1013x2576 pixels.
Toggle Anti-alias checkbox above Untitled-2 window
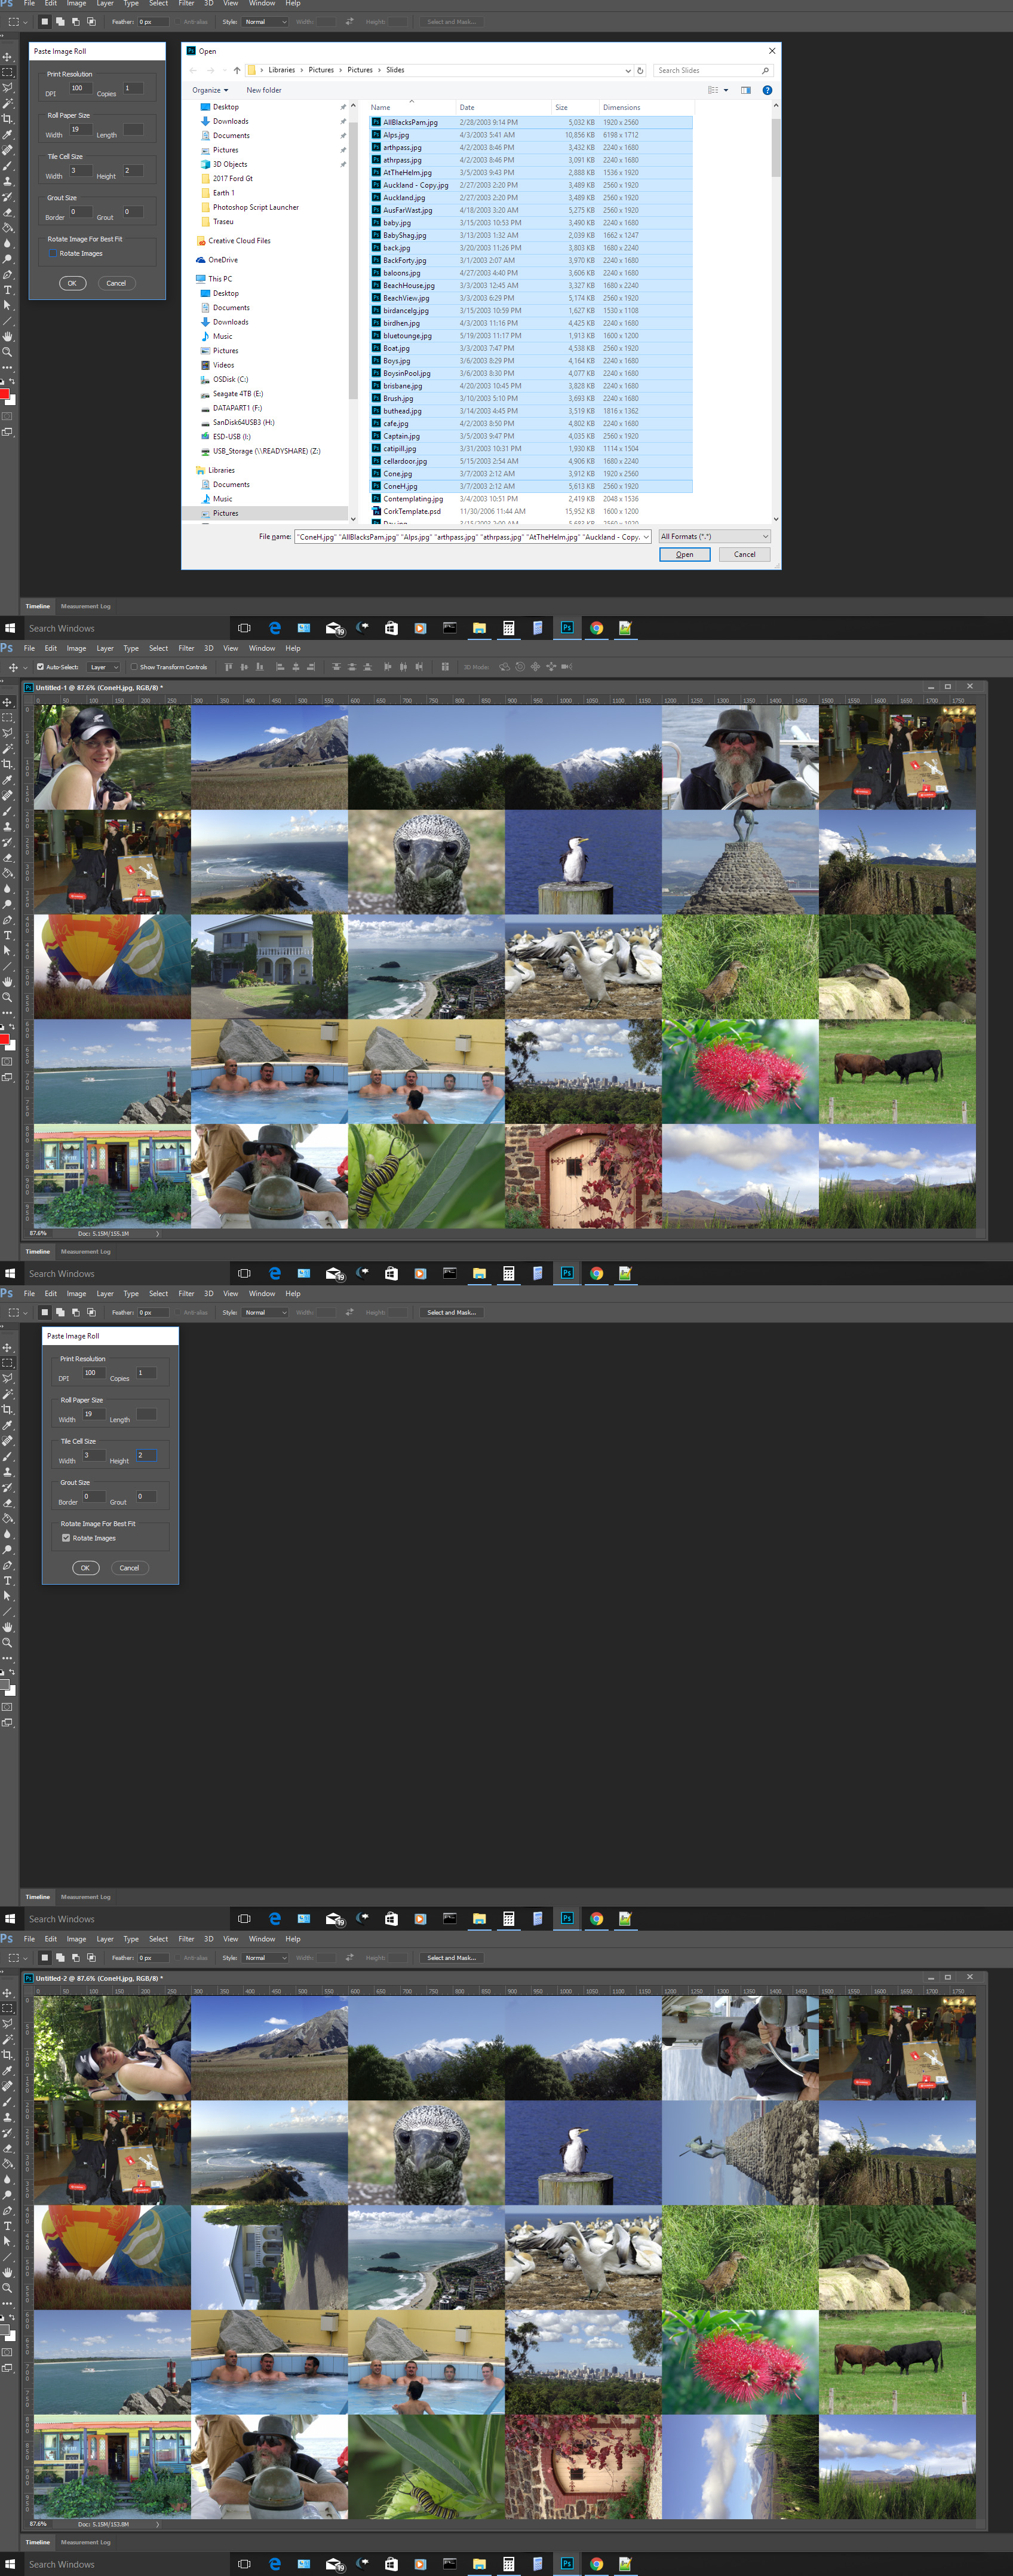[178, 1957]
